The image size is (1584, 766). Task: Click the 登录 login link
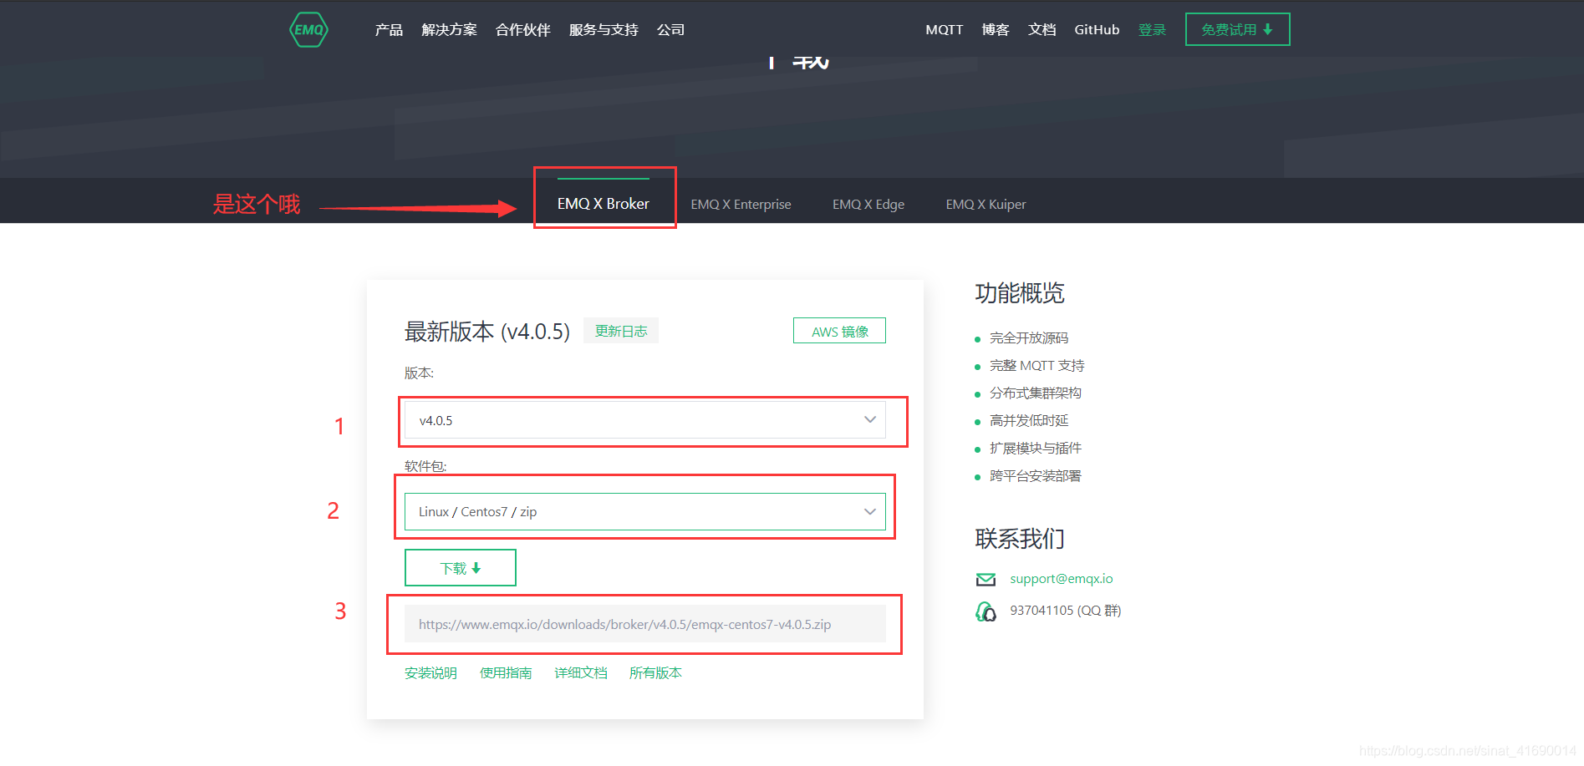[x=1152, y=30]
